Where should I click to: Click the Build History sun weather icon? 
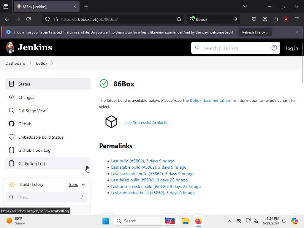click(12, 184)
